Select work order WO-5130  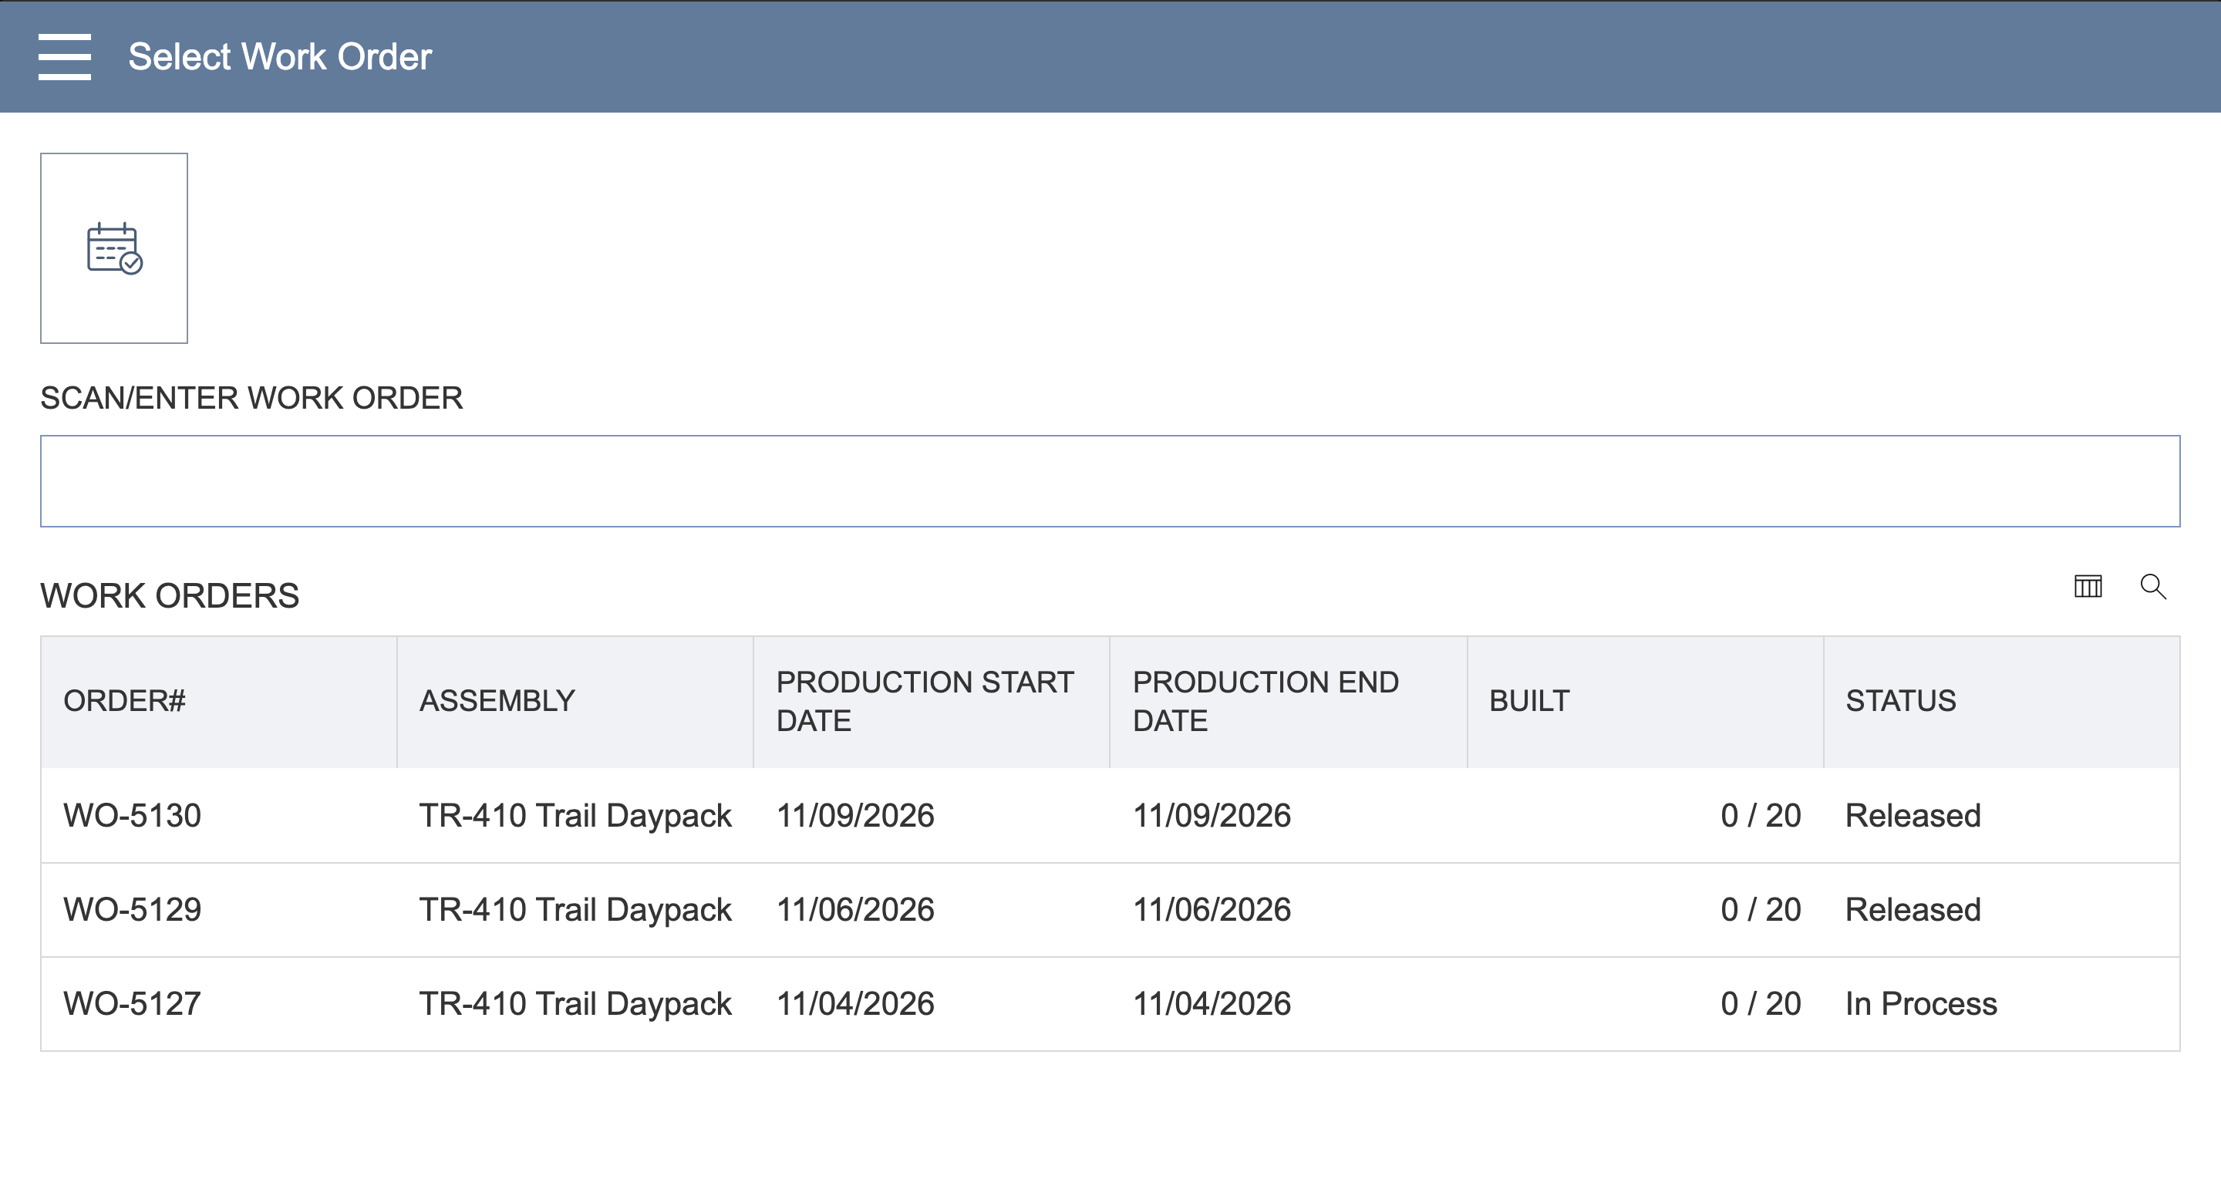tap(132, 816)
